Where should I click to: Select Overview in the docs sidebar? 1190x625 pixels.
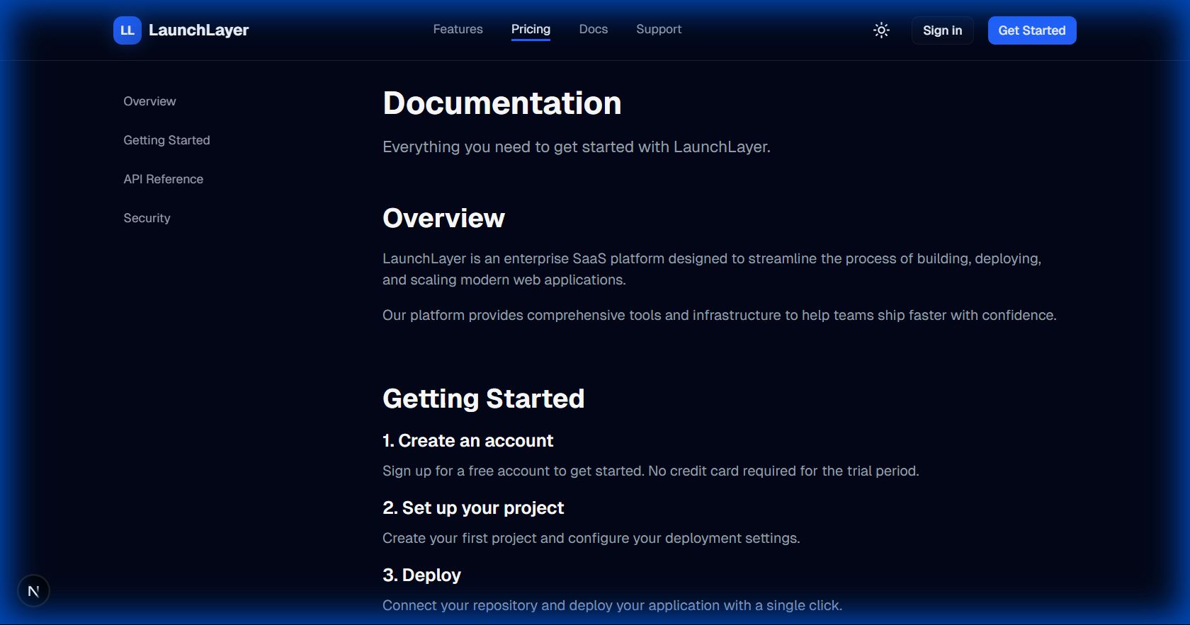pos(149,101)
